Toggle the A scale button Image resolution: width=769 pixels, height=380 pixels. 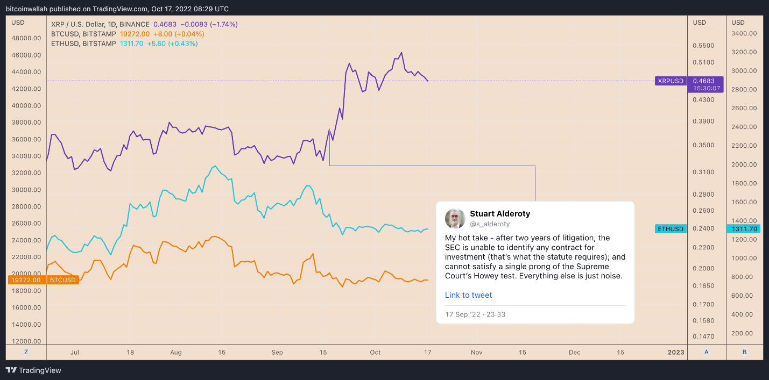point(707,352)
